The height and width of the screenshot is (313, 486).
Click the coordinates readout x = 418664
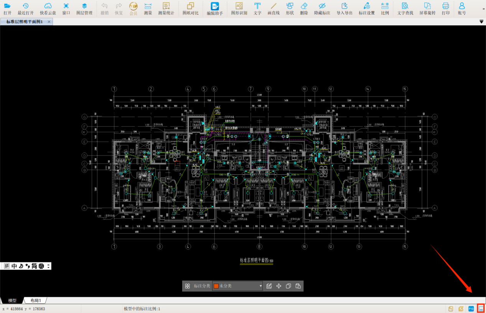click(x=24, y=309)
